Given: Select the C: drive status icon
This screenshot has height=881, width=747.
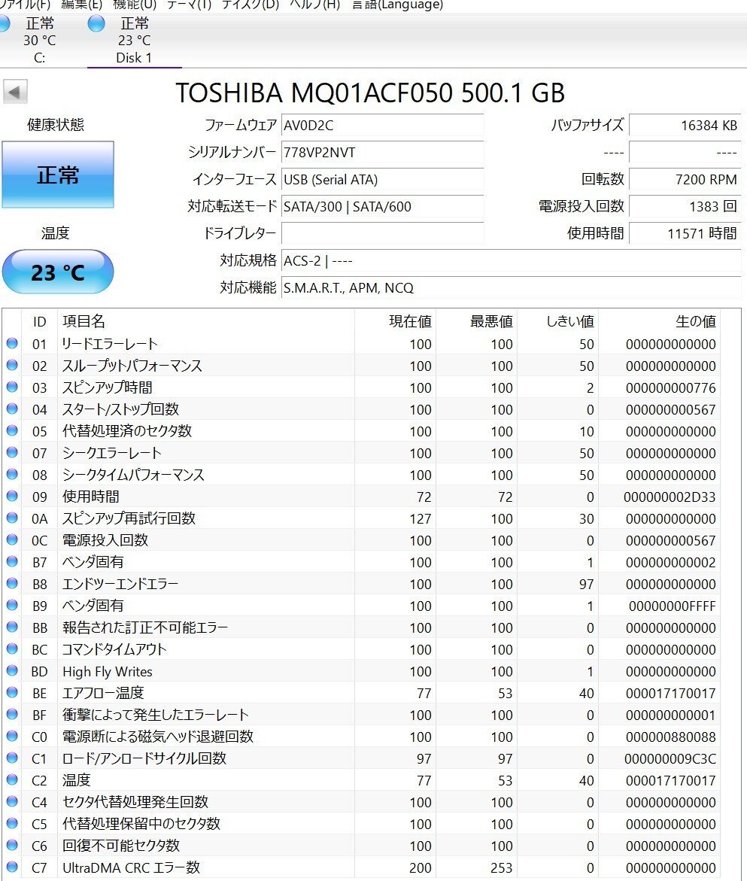Looking at the screenshot, I should [x=3, y=23].
